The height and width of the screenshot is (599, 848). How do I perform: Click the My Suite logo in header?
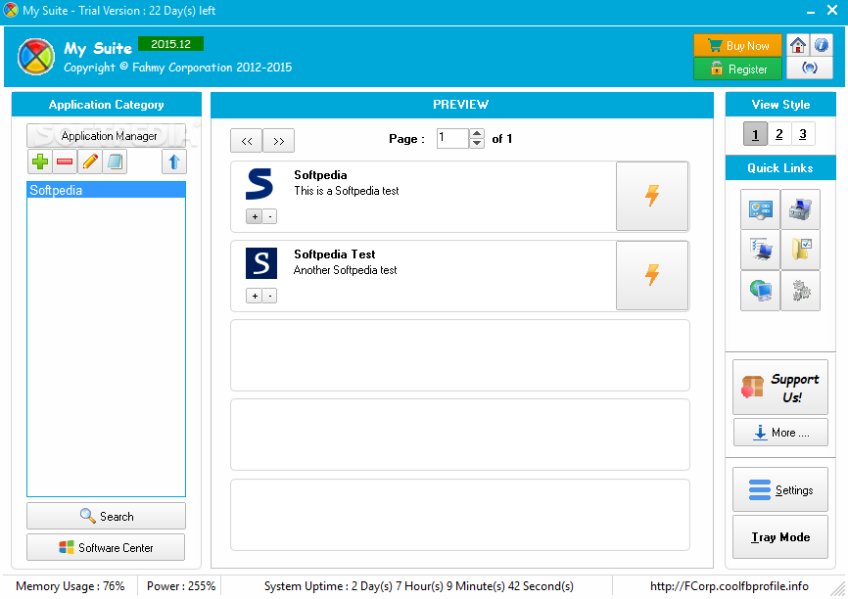click(36, 56)
